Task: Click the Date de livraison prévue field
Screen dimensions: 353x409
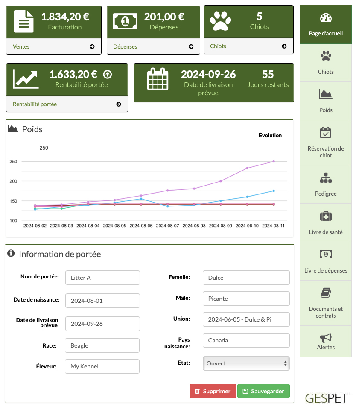Action: click(x=102, y=323)
